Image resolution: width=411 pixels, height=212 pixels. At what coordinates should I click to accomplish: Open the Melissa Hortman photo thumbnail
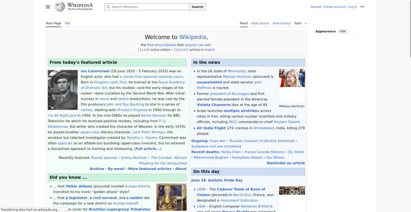[x=292, y=78]
